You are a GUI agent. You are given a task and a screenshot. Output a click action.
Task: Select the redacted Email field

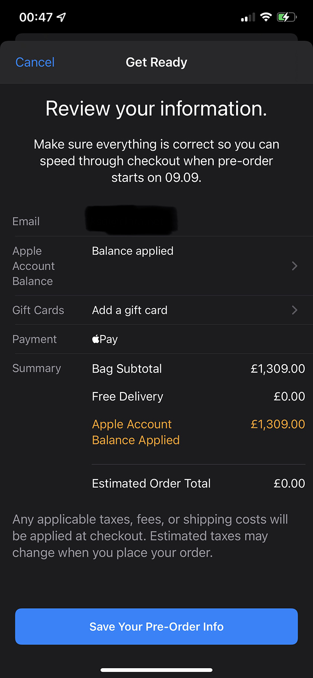(x=132, y=219)
